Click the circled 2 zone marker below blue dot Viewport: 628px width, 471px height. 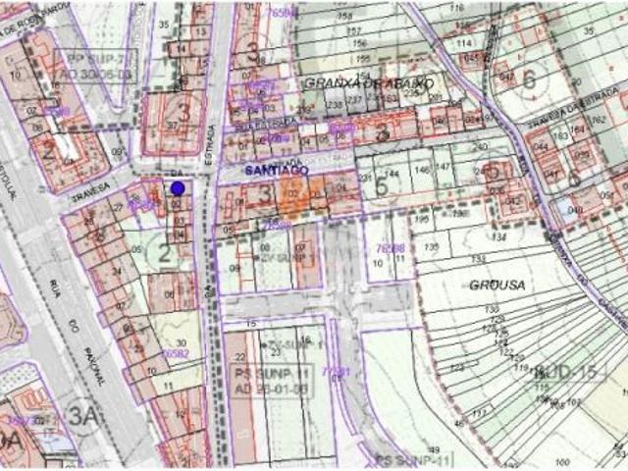pos(164,253)
